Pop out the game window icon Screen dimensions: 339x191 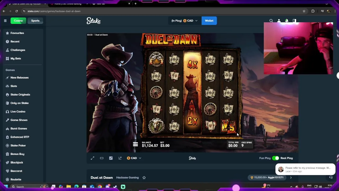pyautogui.click(x=120, y=158)
